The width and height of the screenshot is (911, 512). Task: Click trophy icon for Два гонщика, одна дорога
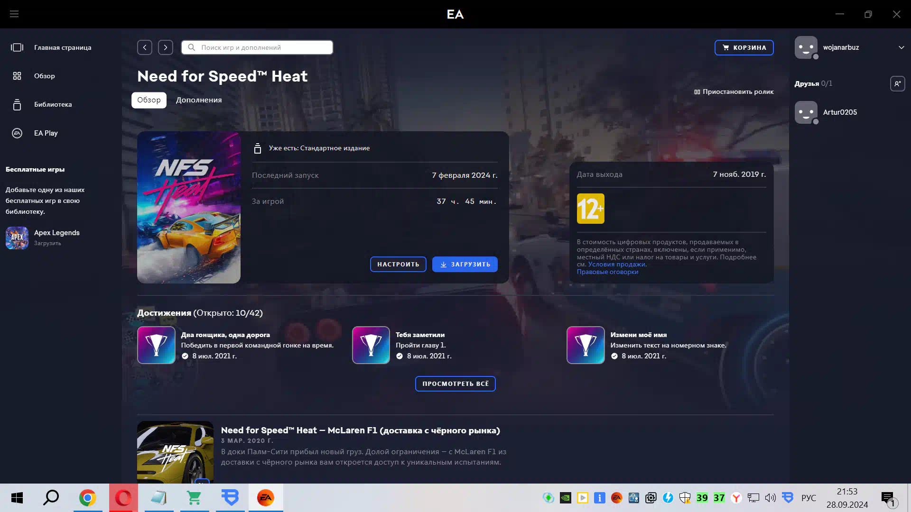coord(157,345)
